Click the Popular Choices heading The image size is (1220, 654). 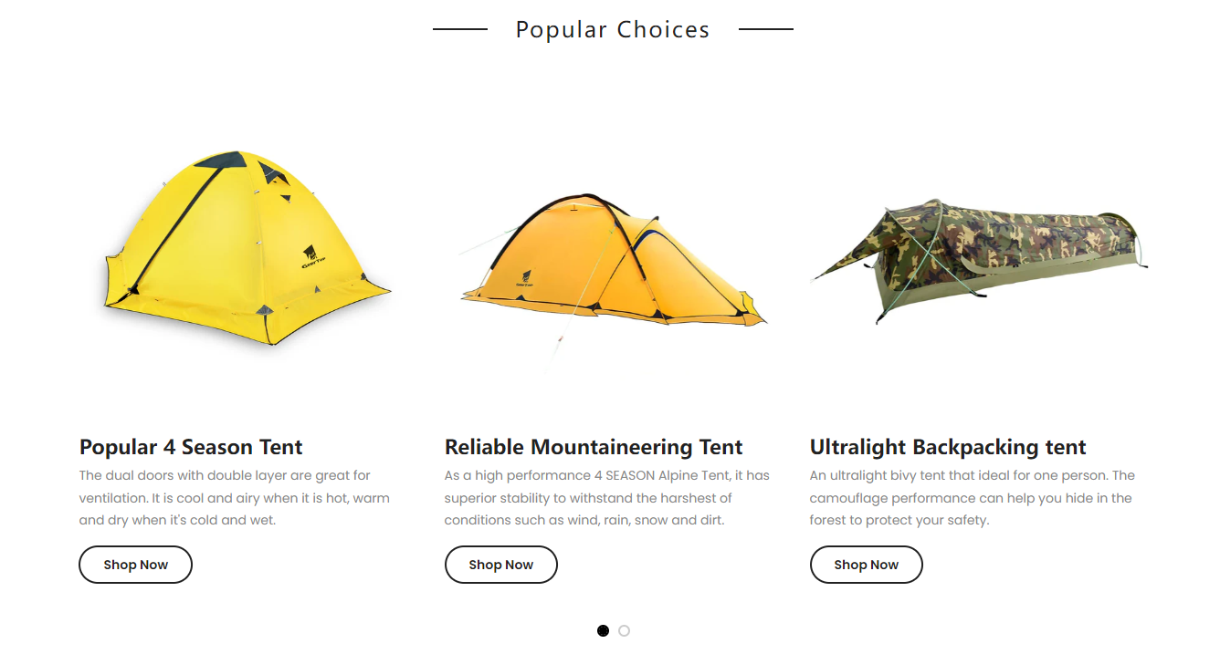(612, 29)
